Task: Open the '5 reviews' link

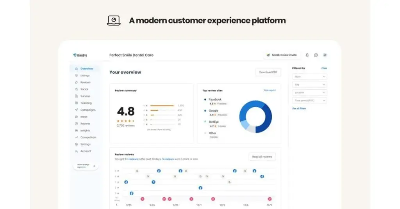Action: [168, 159]
